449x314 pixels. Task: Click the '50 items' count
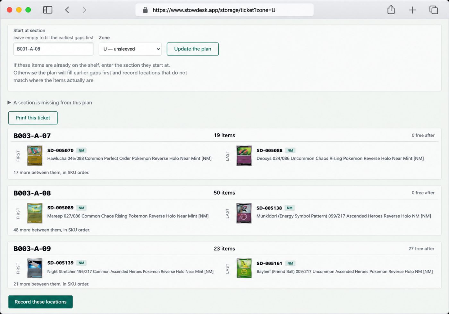pyautogui.click(x=224, y=193)
